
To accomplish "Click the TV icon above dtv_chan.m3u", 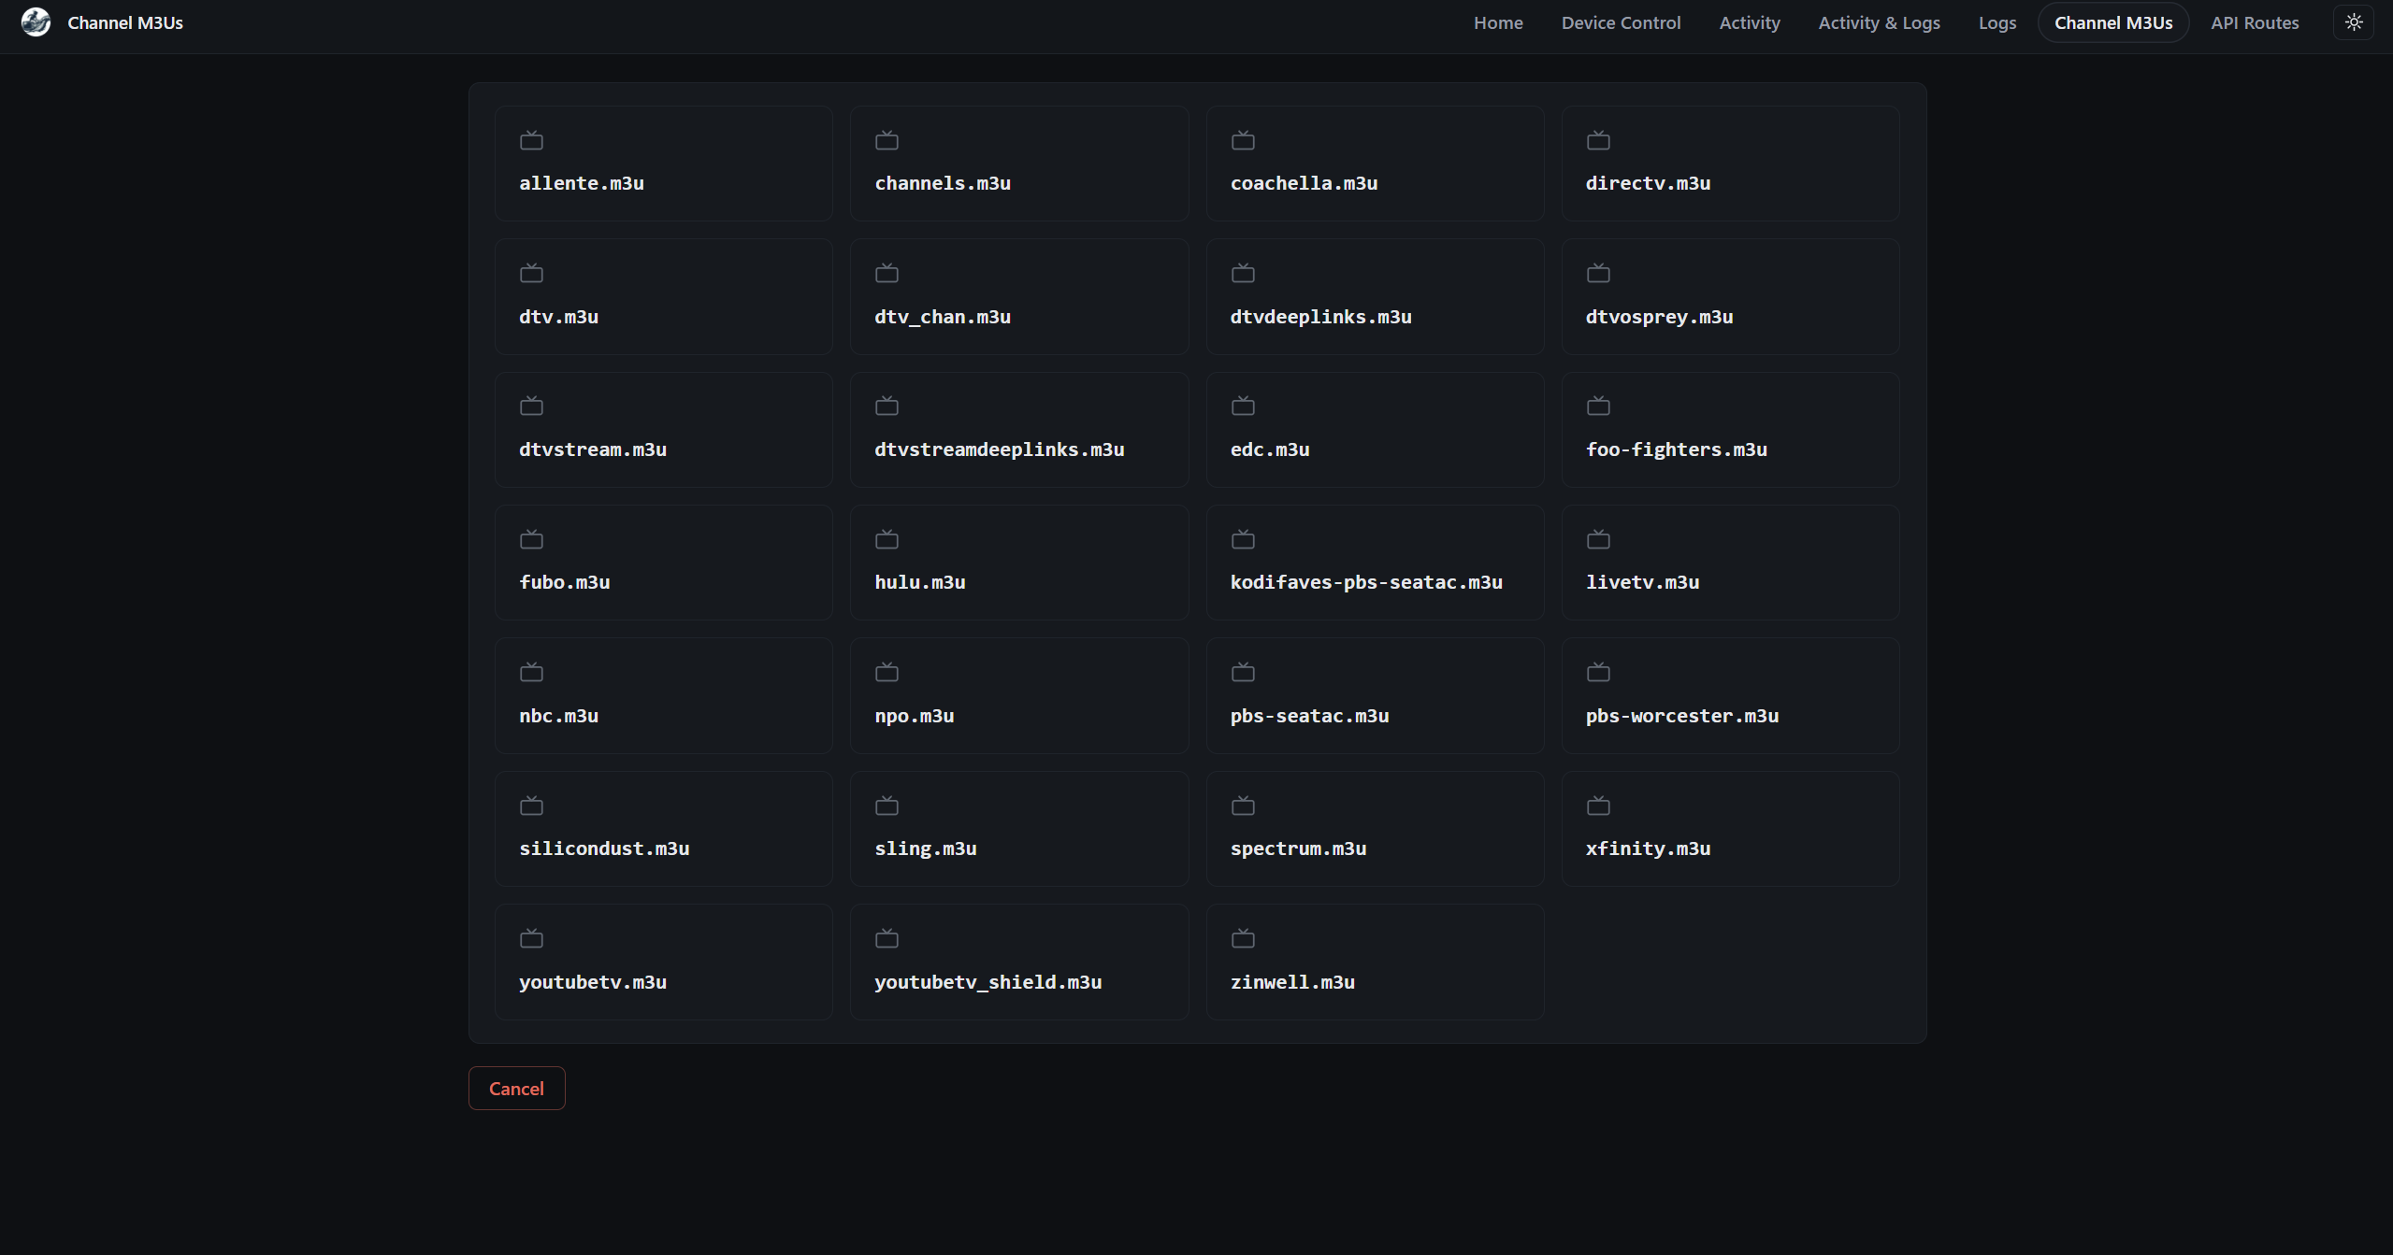I will [887, 273].
